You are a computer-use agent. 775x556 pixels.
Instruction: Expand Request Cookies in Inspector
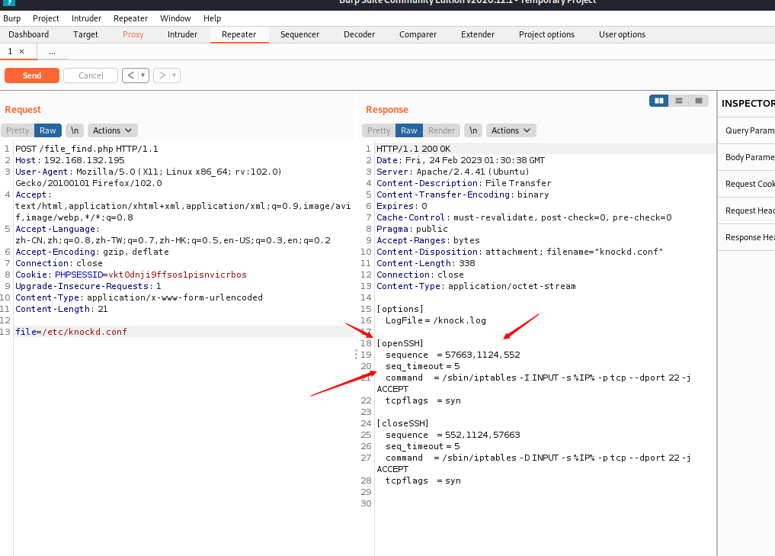click(746, 184)
